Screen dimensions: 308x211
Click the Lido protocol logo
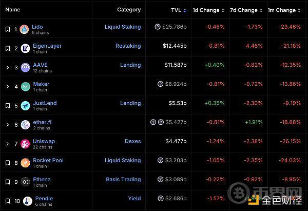[x=24, y=29]
